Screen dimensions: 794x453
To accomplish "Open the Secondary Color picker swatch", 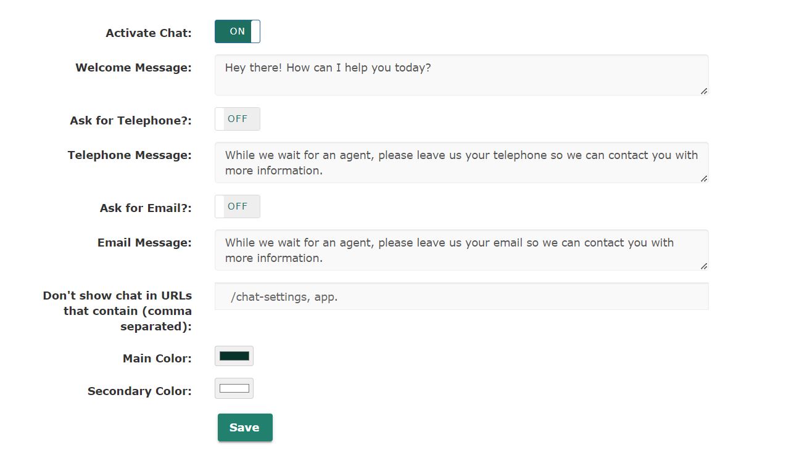I will point(234,388).
